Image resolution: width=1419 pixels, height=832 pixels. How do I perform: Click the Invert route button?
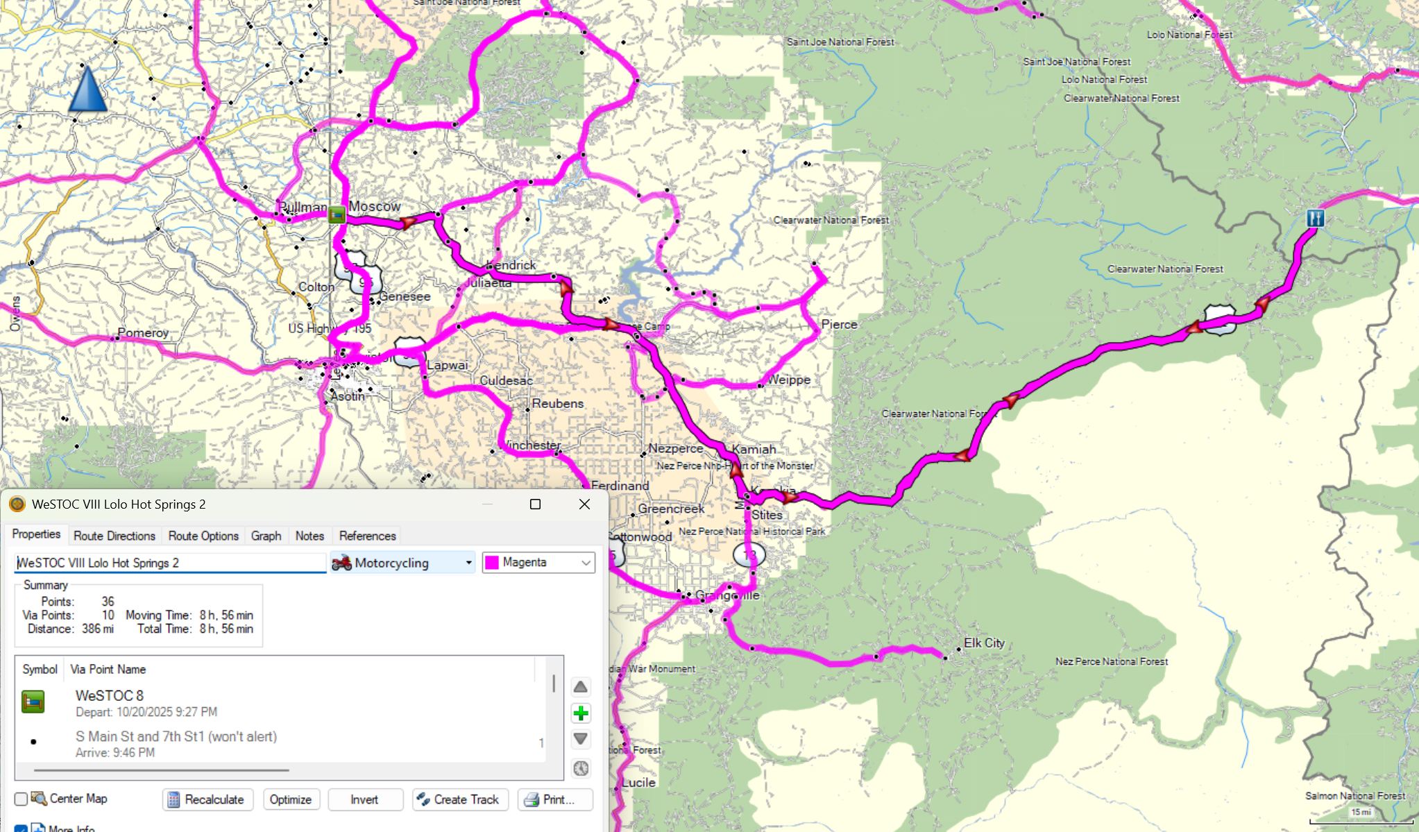364,799
